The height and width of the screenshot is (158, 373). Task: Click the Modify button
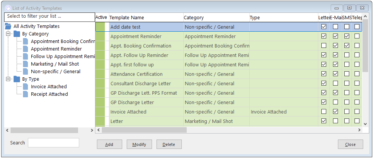139,144
